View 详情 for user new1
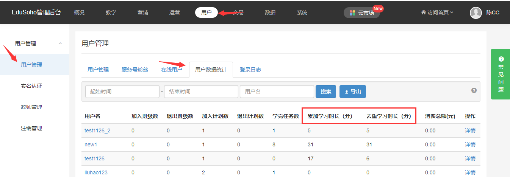This screenshot has height=177, width=510. tap(470, 144)
